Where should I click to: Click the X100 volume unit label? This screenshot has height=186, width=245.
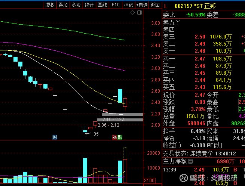point(149,180)
